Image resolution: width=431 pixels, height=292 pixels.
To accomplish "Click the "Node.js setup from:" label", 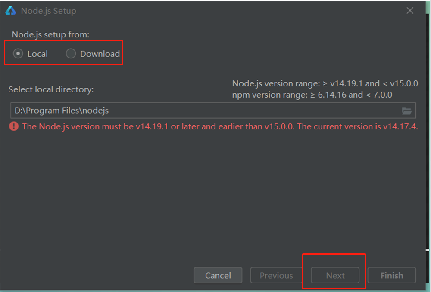I will coord(50,34).
